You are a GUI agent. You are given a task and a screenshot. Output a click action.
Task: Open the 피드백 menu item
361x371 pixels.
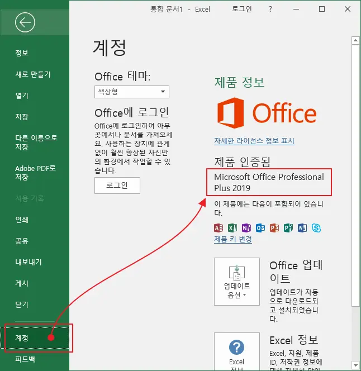coord(25,359)
